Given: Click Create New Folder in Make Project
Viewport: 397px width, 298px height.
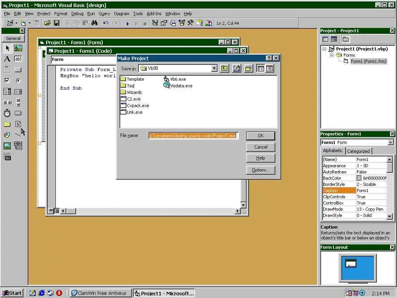Looking at the screenshot, I should (249, 68).
